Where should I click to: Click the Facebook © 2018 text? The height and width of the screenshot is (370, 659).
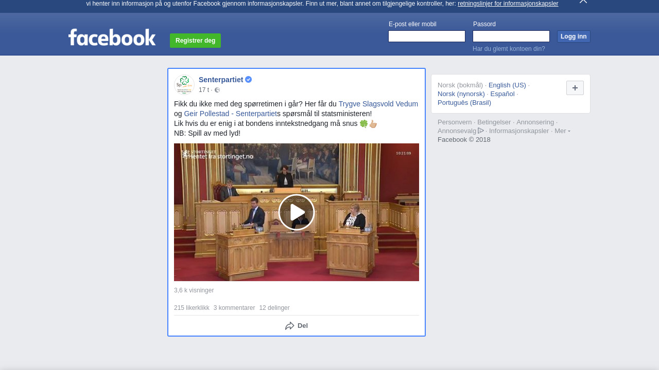pyautogui.click(x=464, y=140)
